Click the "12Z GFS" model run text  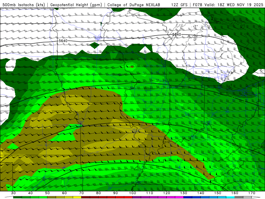click(x=179, y=5)
